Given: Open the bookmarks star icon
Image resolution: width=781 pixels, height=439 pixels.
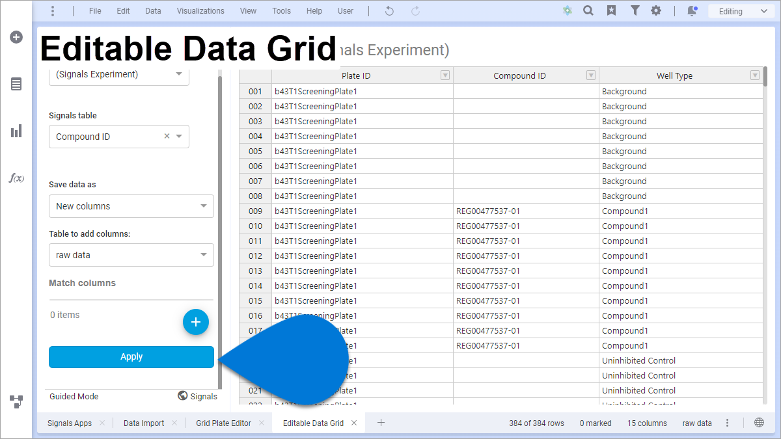Looking at the screenshot, I should click(611, 11).
